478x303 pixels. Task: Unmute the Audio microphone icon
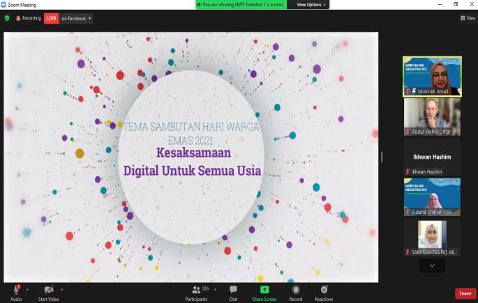tap(15, 289)
